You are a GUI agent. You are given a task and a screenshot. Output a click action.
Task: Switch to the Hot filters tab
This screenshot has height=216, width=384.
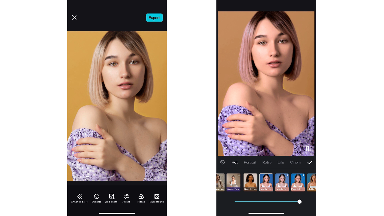coord(235,162)
